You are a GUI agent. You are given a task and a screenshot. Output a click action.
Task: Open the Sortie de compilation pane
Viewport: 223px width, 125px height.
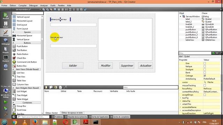[x=120, y=117]
